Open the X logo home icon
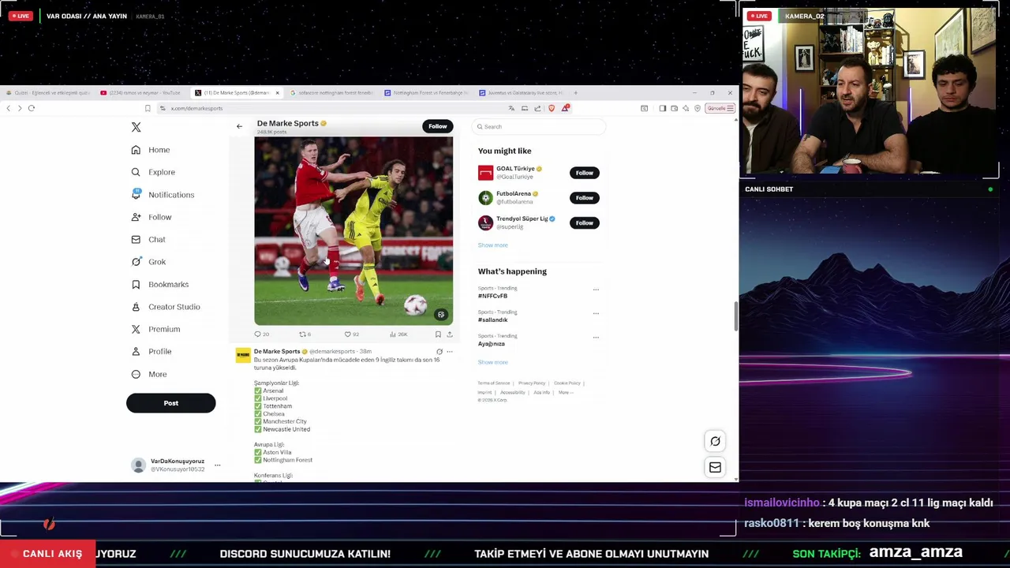Image resolution: width=1010 pixels, height=568 pixels. 136,127
